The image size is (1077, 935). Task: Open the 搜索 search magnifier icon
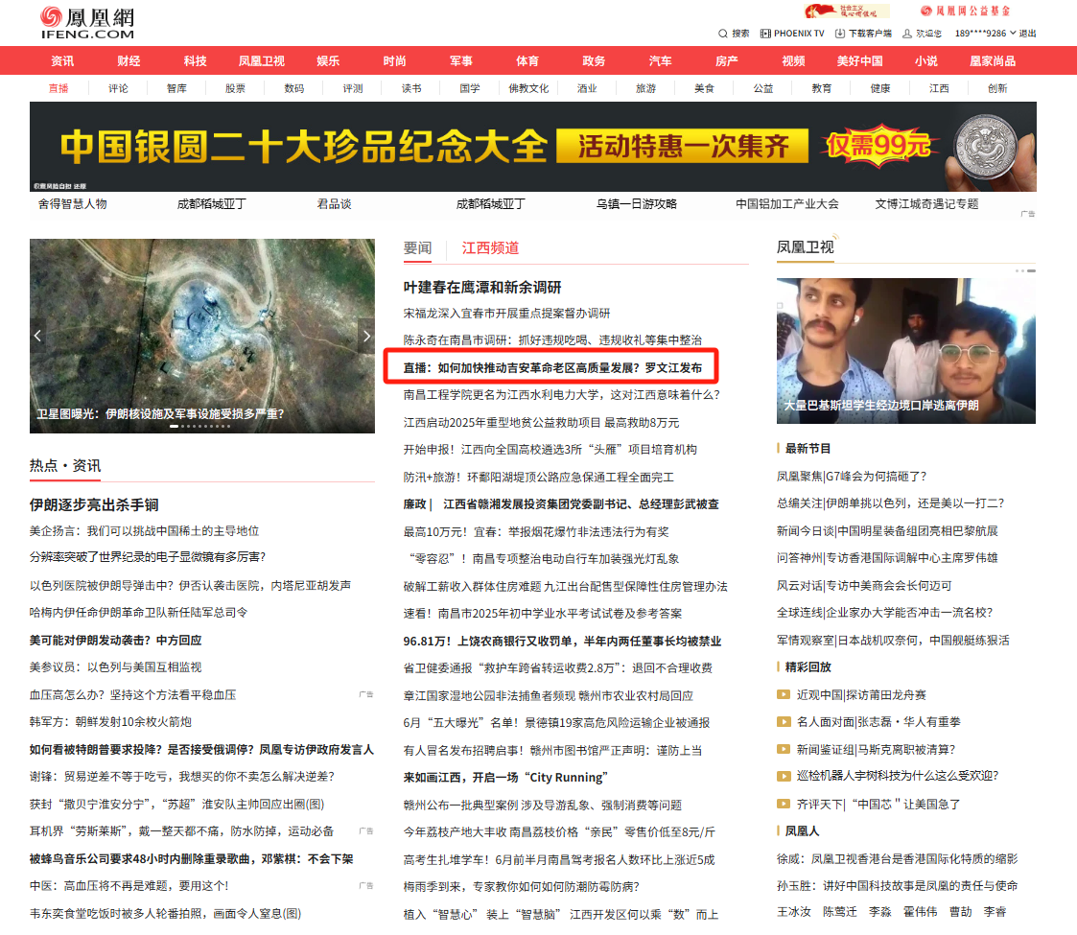tap(722, 33)
